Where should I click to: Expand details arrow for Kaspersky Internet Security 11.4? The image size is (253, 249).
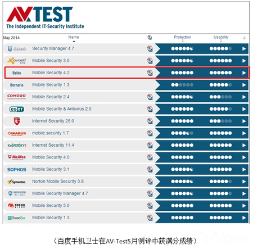point(244,145)
